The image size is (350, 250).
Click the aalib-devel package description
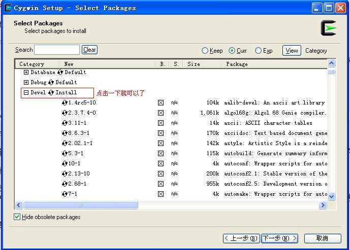pyautogui.click(x=274, y=103)
